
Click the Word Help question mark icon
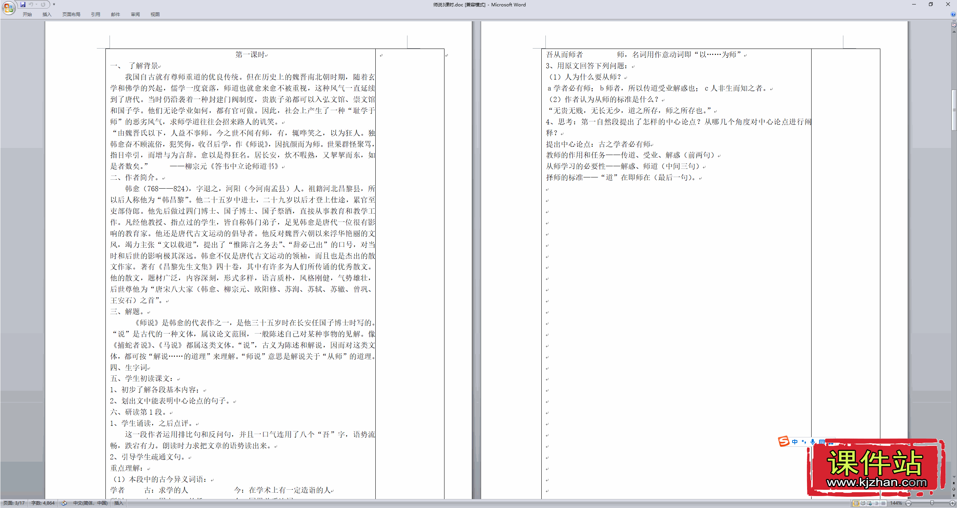click(x=953, y=14)
